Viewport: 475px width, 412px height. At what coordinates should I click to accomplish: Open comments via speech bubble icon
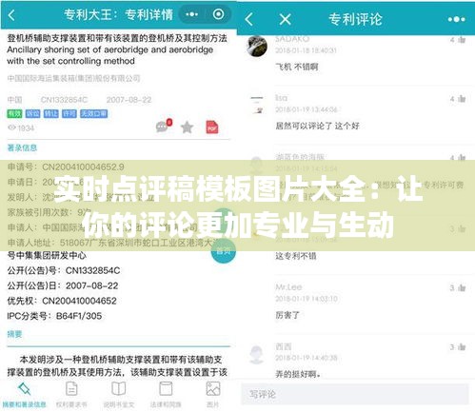(x=164, y=126)
